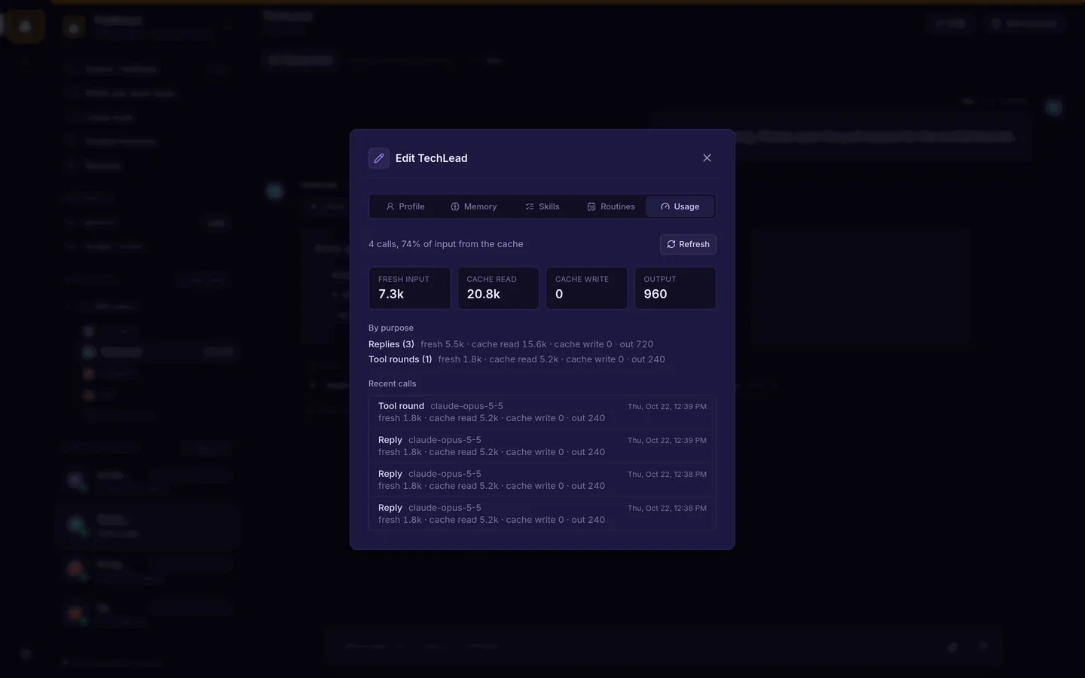Click '4 calls, 74% of input from the cache'

click(446, 244)
